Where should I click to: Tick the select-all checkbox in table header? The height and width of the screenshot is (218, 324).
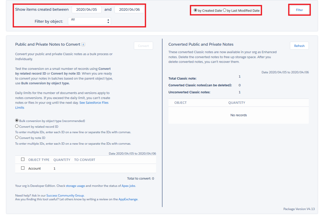pyautogui.click(x=23, y=159)
